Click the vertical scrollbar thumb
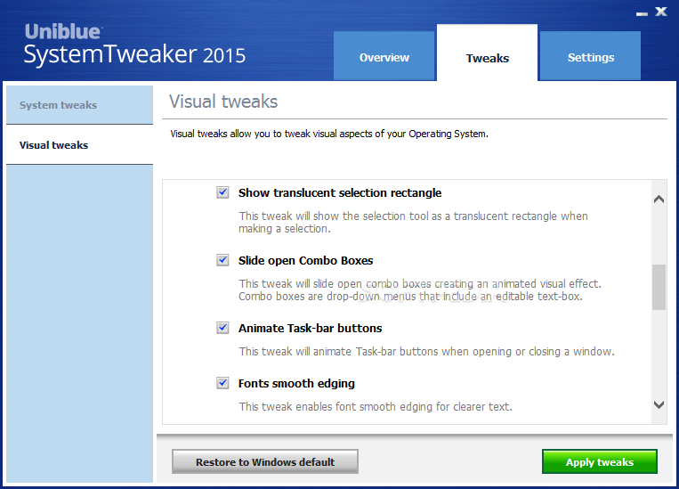The image size is (679, 489). click(659, 287)
